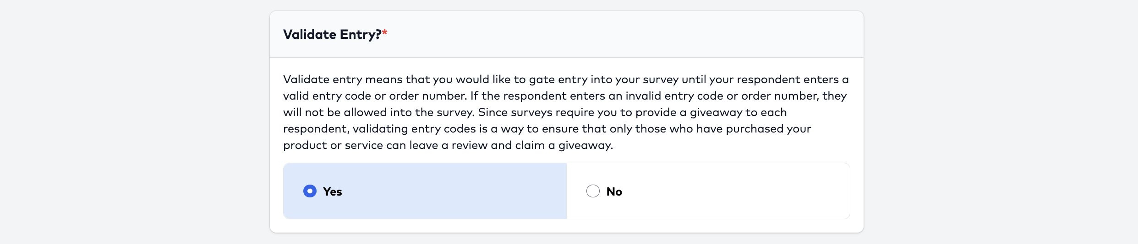Screen dimensions: 1138x244
Task: Click the validate entry description paragraph
Action: coord(566,112)
